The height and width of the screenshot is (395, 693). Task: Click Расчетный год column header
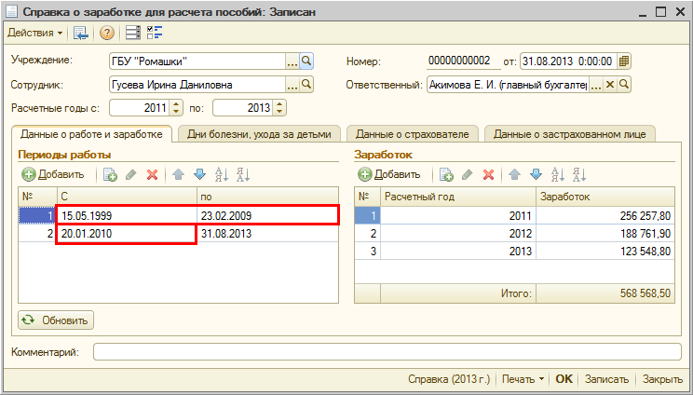click(x=458, y=197)
